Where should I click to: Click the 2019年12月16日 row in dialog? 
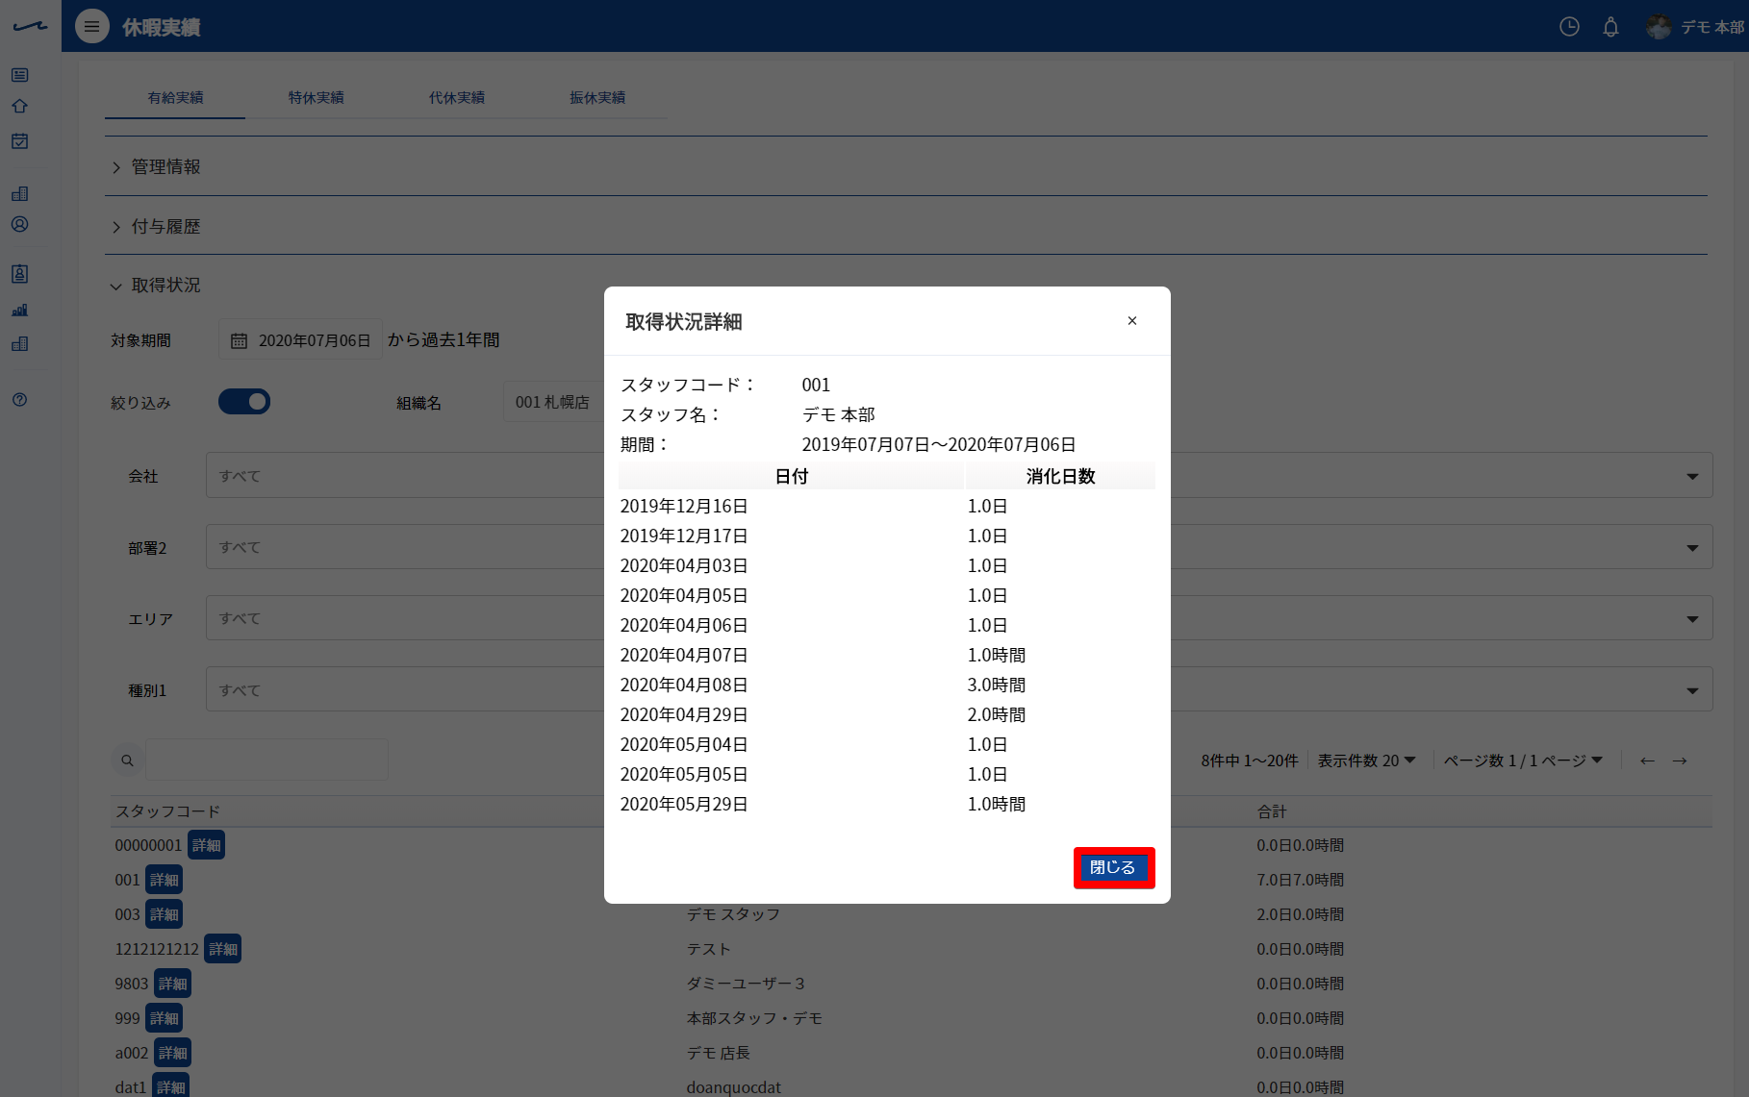click(x=886, y=507)
